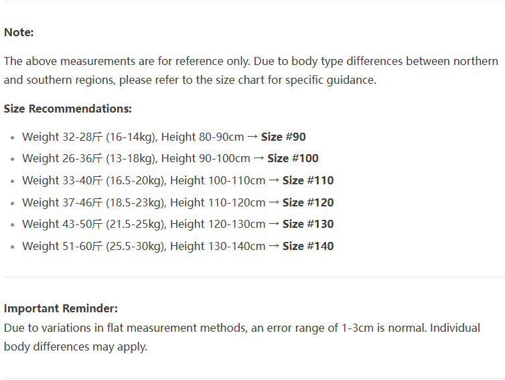
Task: Click the Size Recommendations: heading
Action: (68, 109)
